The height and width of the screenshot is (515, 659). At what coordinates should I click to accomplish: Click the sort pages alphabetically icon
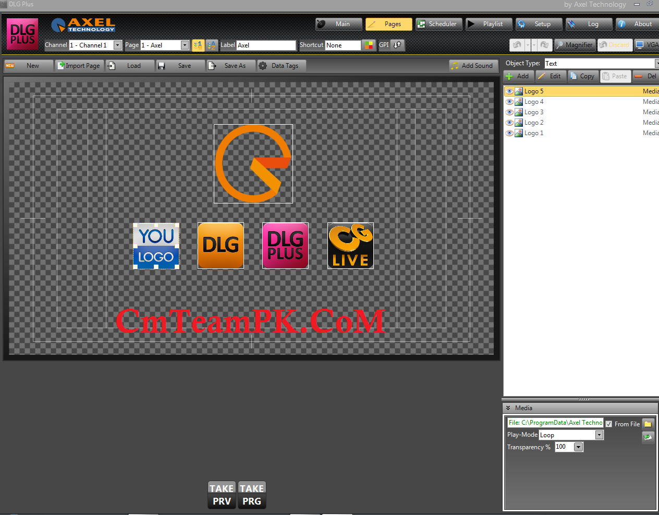212,45
